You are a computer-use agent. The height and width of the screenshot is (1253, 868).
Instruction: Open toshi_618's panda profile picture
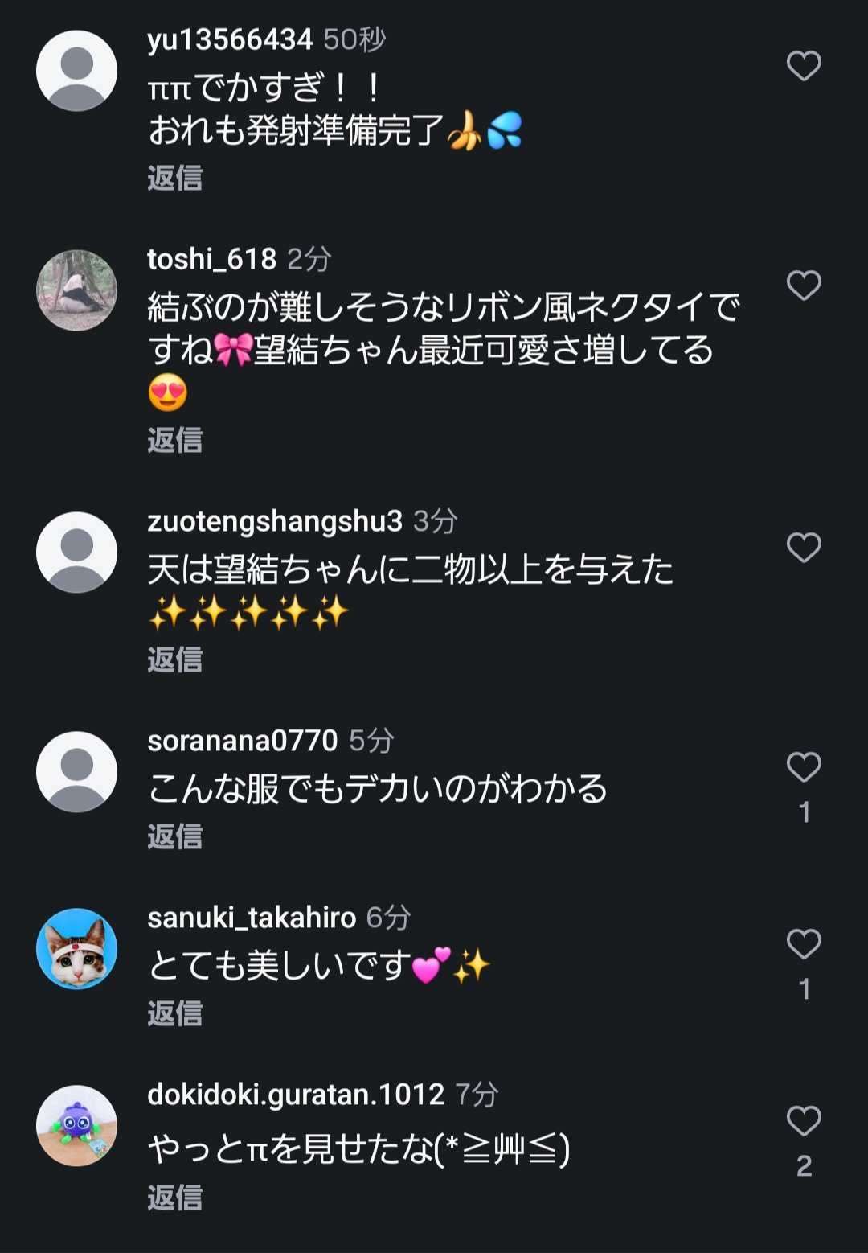click(x=77, y=290)
